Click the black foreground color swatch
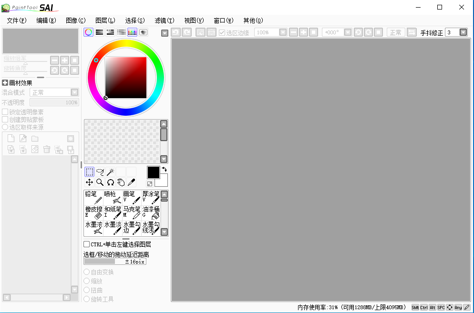Screen dimensions: 474x313 [153, 172]
